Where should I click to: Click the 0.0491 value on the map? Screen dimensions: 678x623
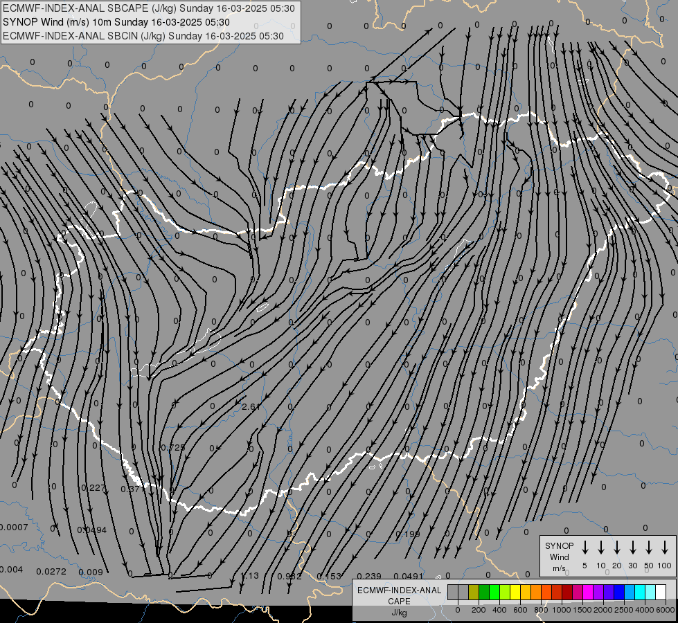click(x=409, y=577)
